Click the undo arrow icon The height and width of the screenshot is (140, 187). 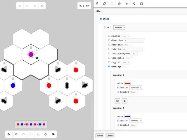click(x=20, y=6)
